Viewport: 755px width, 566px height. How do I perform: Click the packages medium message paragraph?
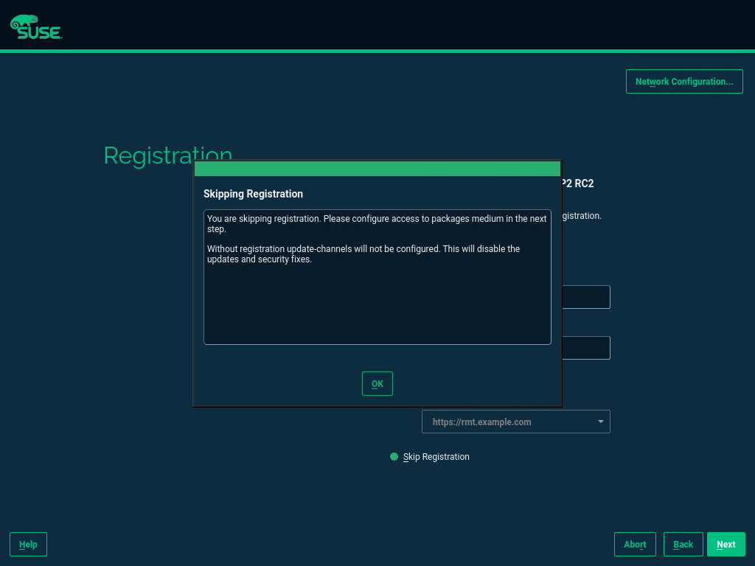pyautogui.click(x=376, y=224)
